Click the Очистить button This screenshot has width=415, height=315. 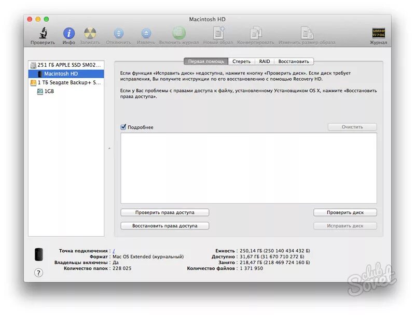point(352,127)
